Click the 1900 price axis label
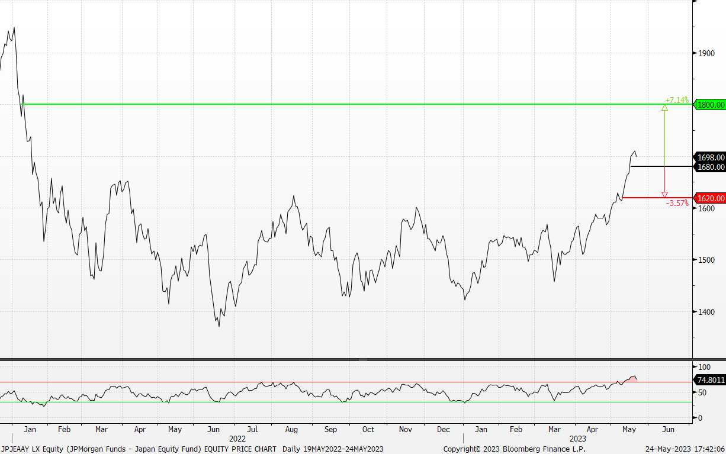 point(706,53)
